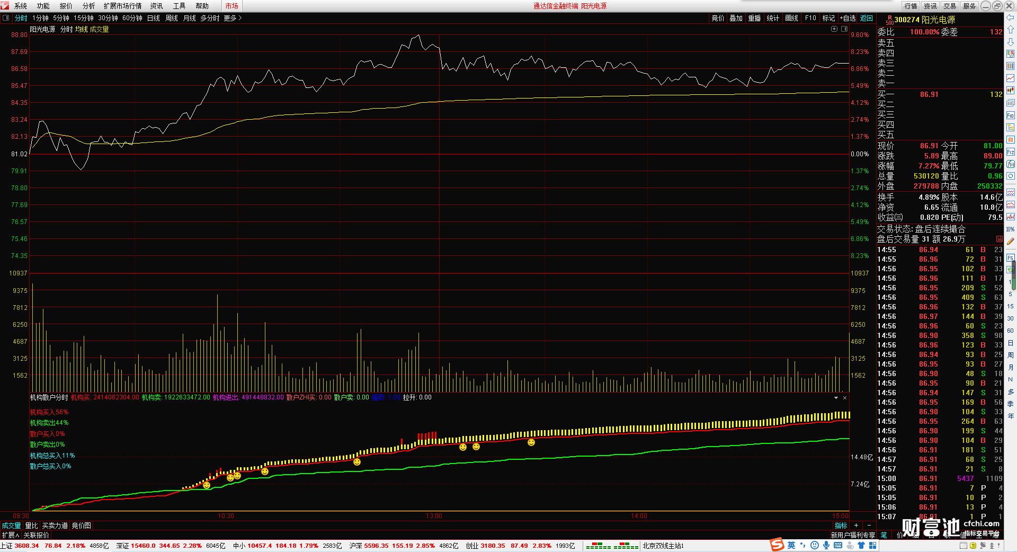Screen dimensions: 1017x552
Task: Click the F10 company info sidebar icon
Action: tap(1010, 115)
